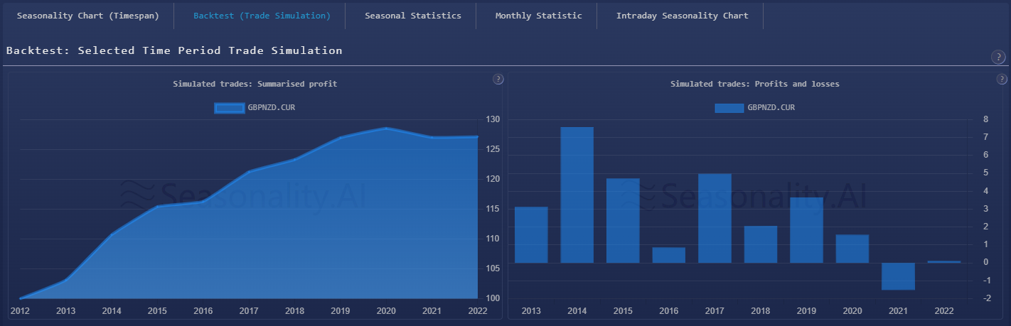Screen dimensions: 1011x326
Task: Click the help icon beside Backtest section header
Action: [997, 57]
